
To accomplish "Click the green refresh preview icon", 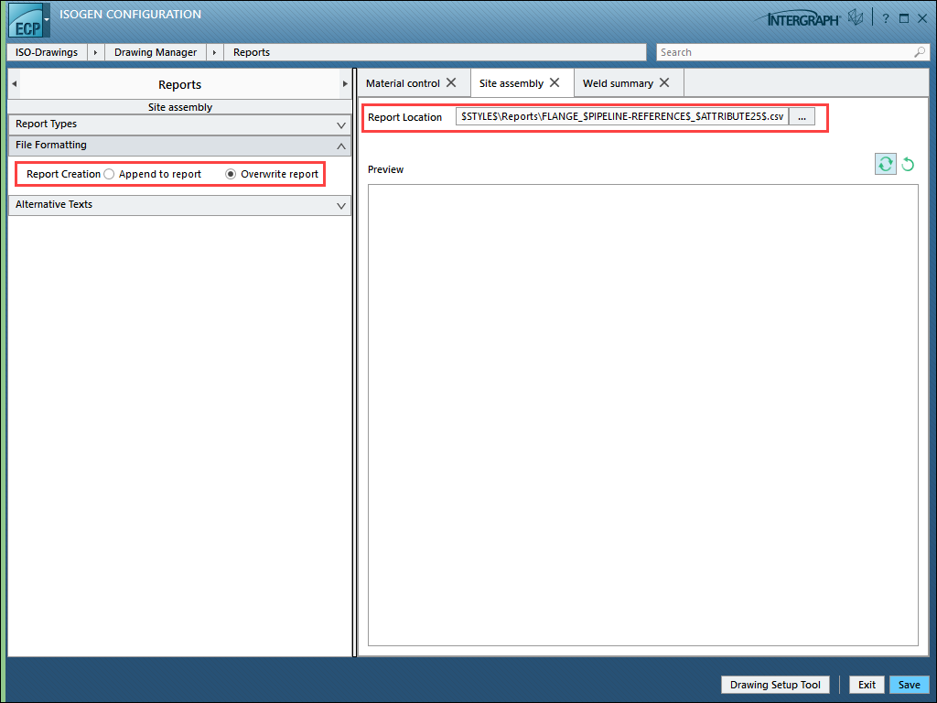I will click(x=885, y=164).
